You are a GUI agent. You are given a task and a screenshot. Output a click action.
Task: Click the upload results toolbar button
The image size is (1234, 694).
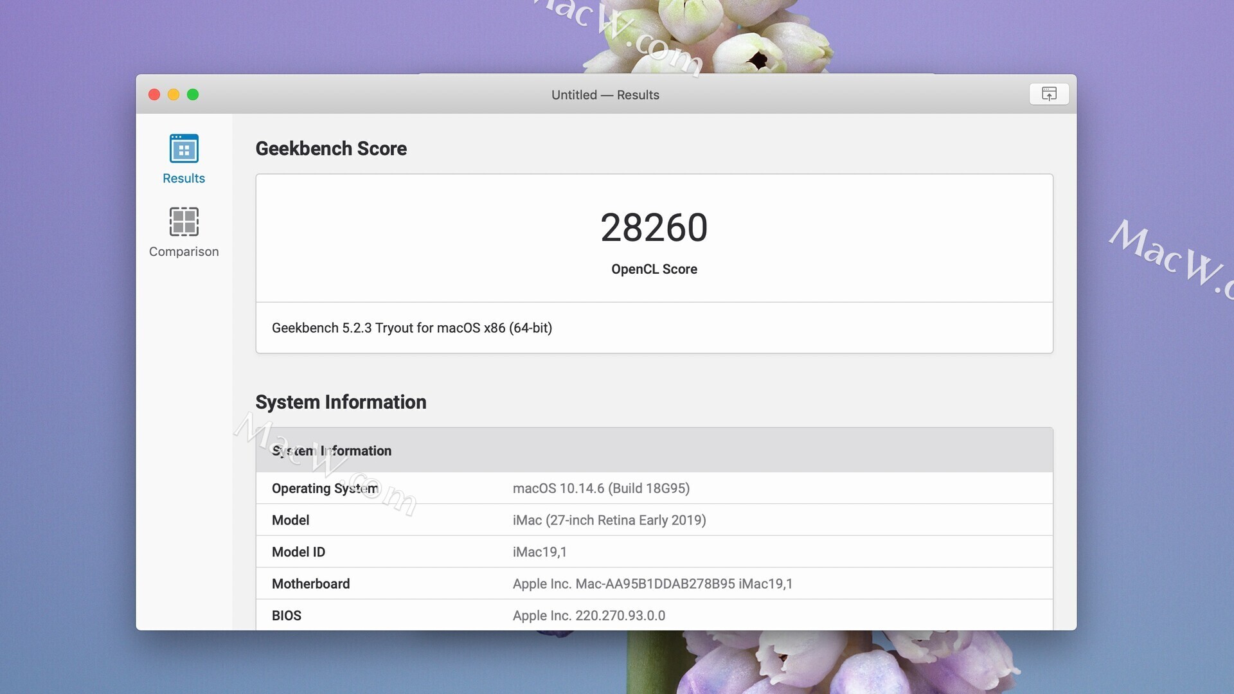(1049, 94)
